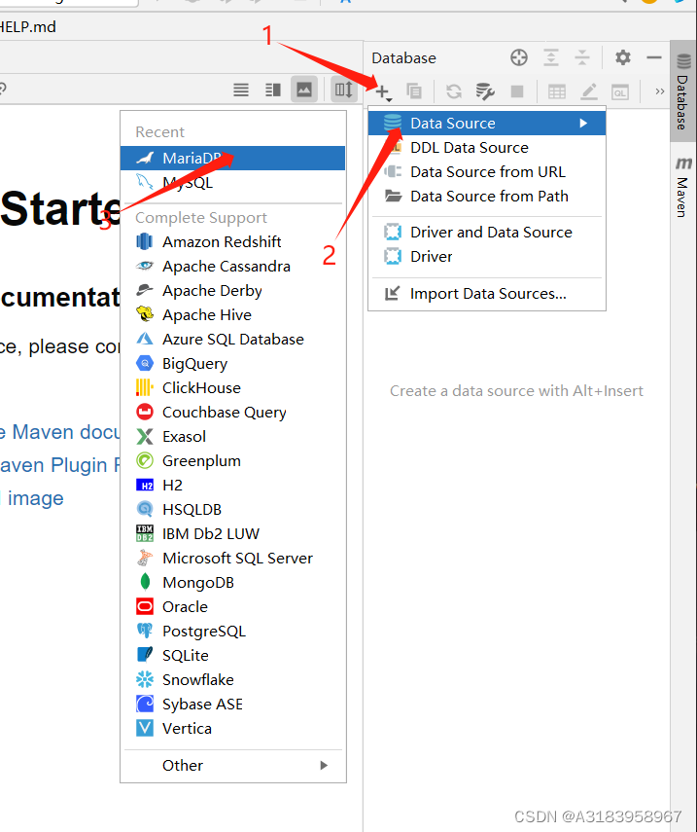Choose Apache Derby data source
697x832 pixels.
[x=232, y=291]
